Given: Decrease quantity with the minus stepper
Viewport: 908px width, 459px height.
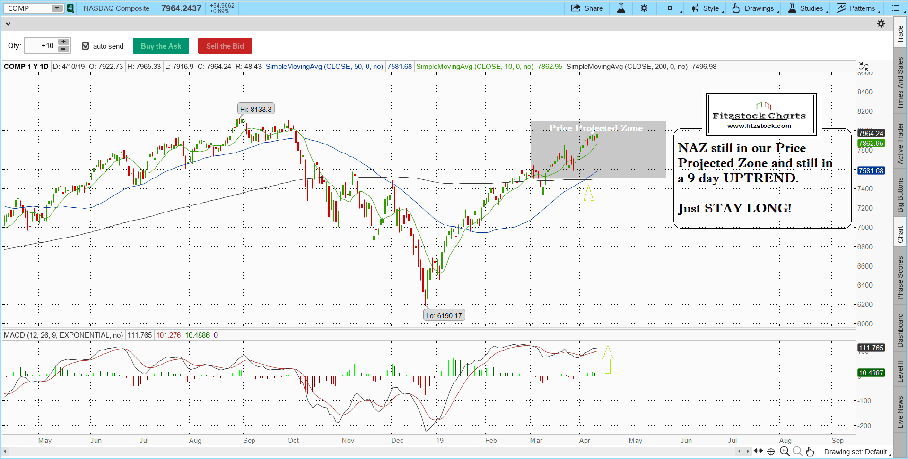Looking at the screenshot, I should (x=64, y=50).
